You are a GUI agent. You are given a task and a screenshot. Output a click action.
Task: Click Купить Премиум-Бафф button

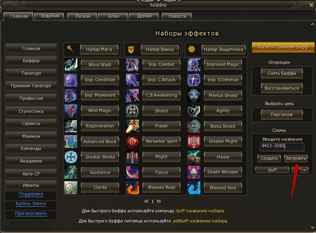(x=283, y=47)
